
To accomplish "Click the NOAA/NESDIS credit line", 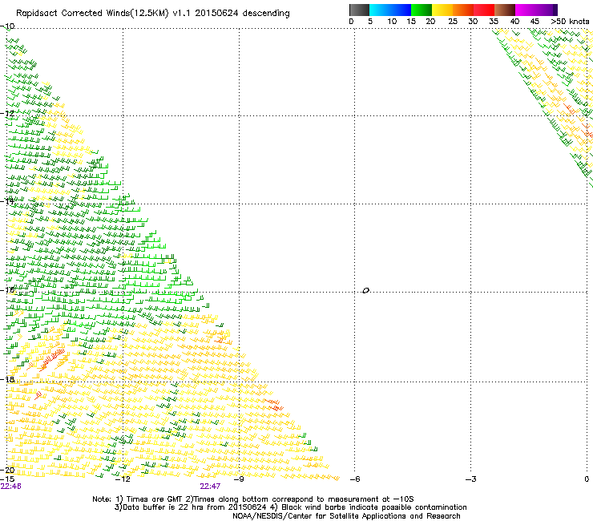I will coord(346,516).
